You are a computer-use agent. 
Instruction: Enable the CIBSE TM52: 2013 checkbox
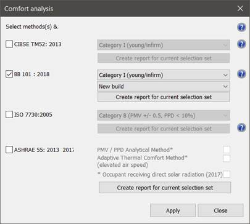[x=9, y=44]
